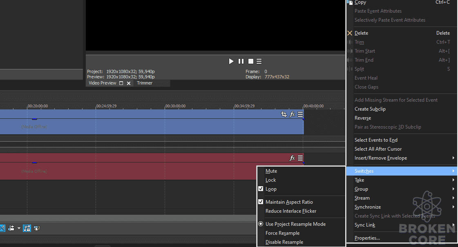Open the red audio event's hamburger menu
This screenshot has height=247, width=458.
[300, 158]
